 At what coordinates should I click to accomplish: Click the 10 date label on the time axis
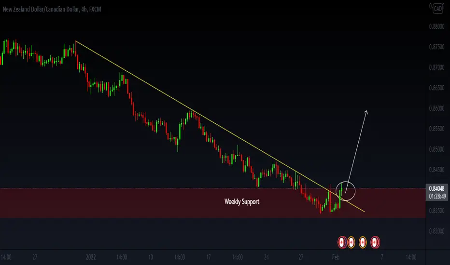tap(151, 257)
